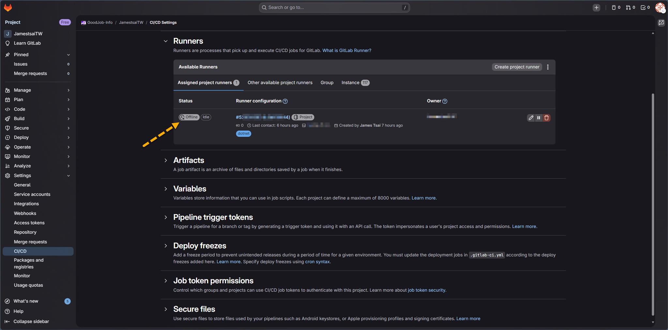
Task: Open What is GitLab Runner link
Action: [346, 50]
